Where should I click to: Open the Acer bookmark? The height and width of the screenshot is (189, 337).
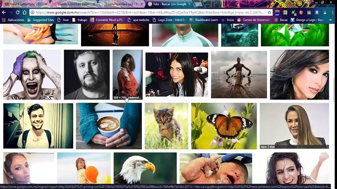[x=63, y=20]
